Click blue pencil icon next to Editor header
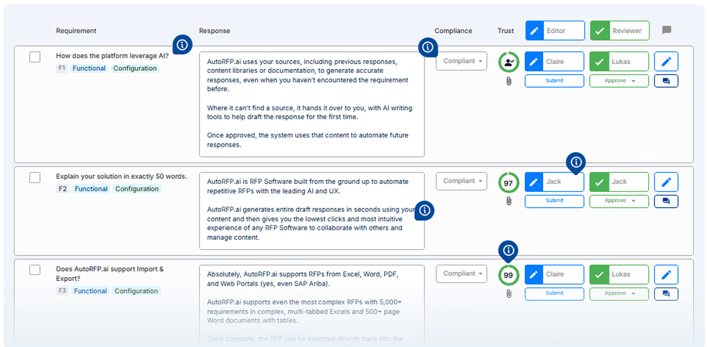The width and height of the screenshot is (707, 347). coord(534,31)
